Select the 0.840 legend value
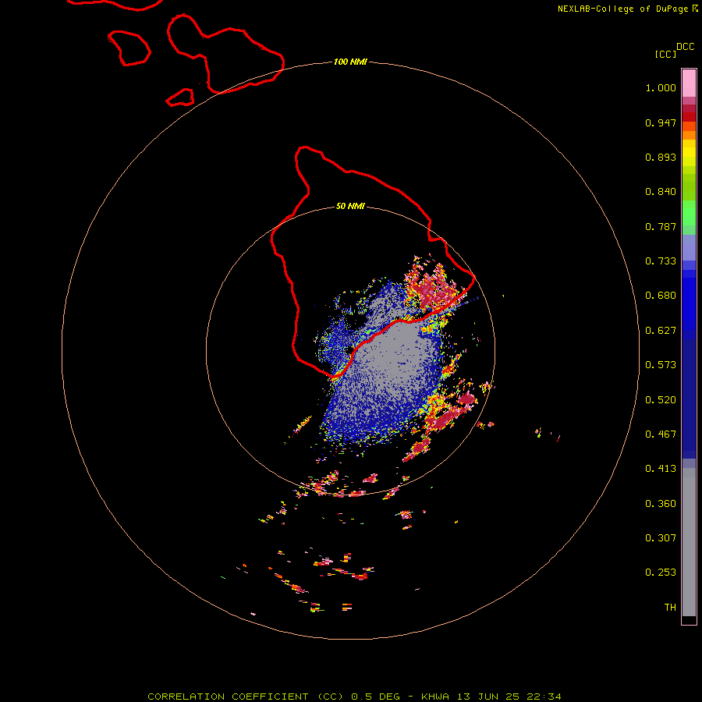The width and height of the screenshot is (702, 702). [661, 192]
